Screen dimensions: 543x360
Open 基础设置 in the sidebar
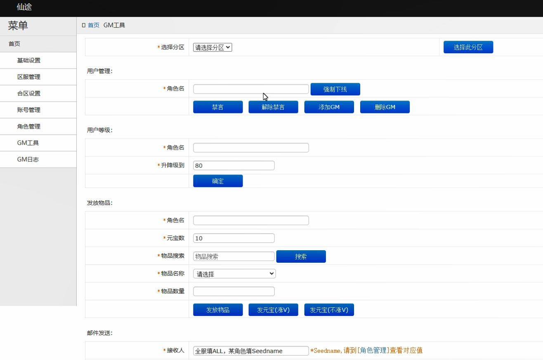tap(38, 60)
